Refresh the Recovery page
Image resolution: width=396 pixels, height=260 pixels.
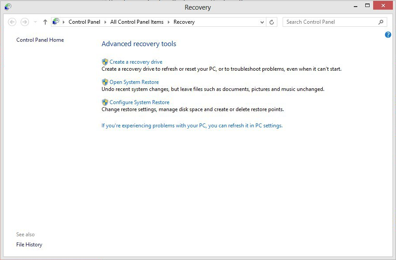pos(272,22)
